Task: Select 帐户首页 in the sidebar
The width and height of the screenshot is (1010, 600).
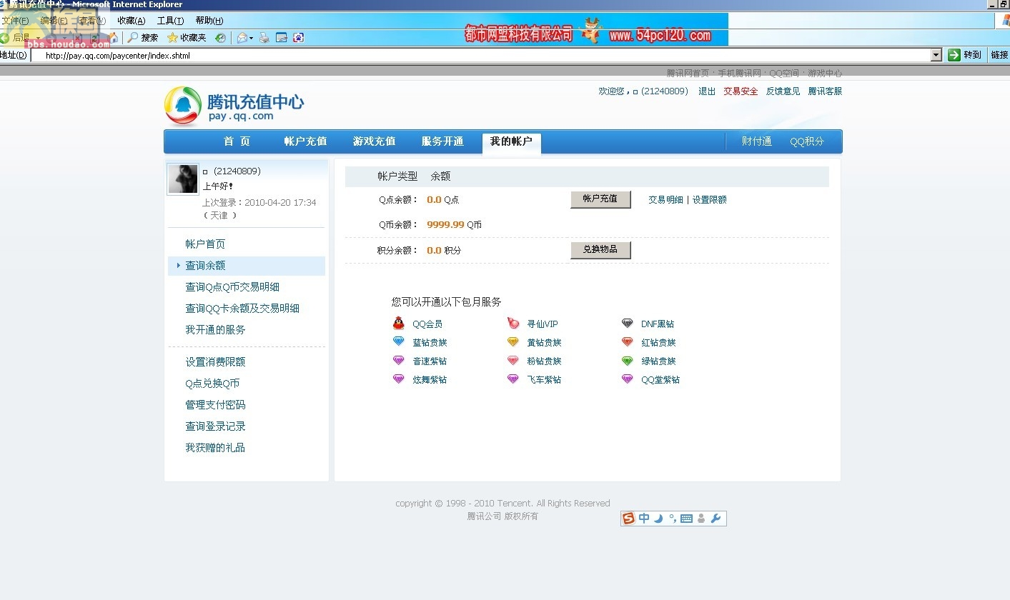Action: 205,244
